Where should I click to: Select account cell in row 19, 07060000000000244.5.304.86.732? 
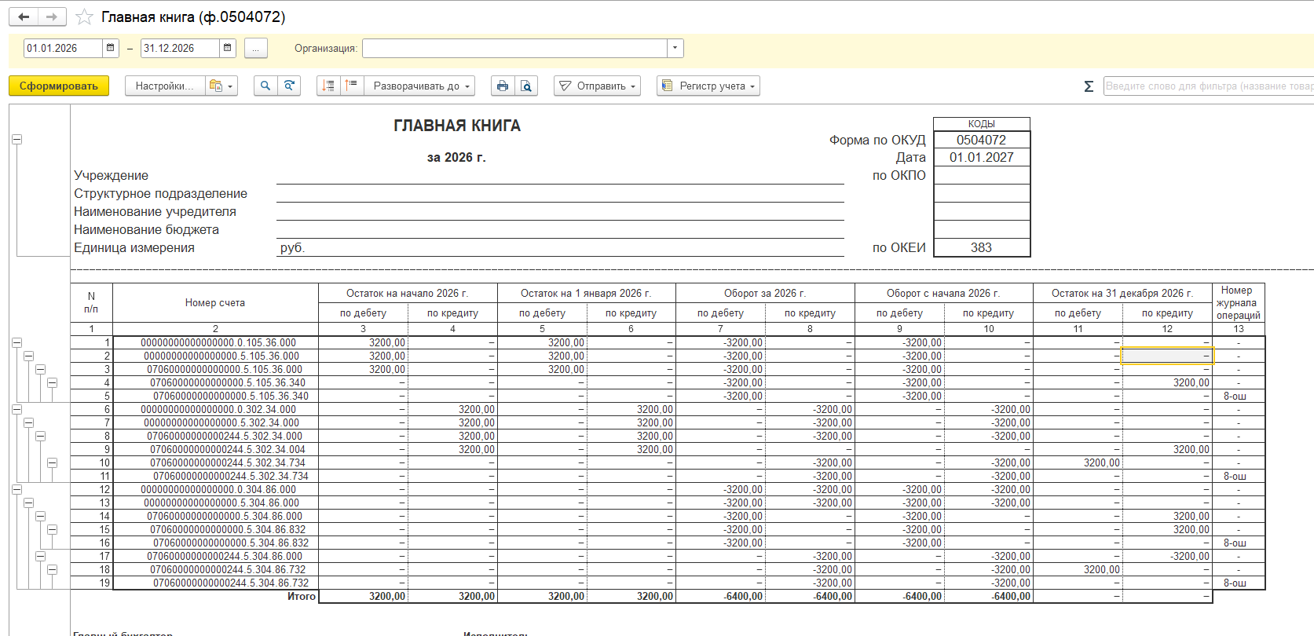[216, 583]
